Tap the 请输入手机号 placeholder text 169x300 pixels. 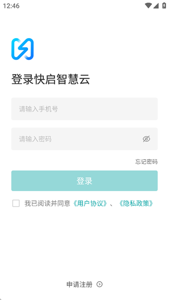coord(38,109)
